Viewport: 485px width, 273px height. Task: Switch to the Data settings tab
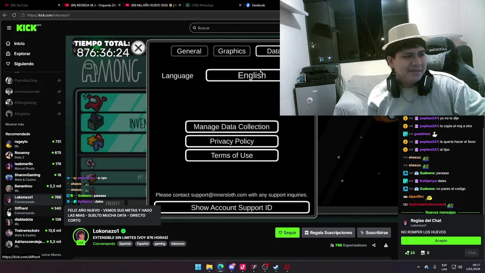coord(268,51)
